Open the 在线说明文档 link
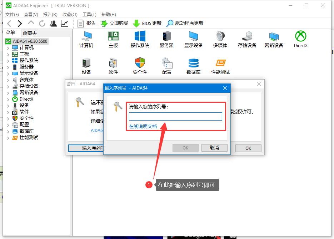The height and width of the screenshot is (239, 334). (143, 126)
